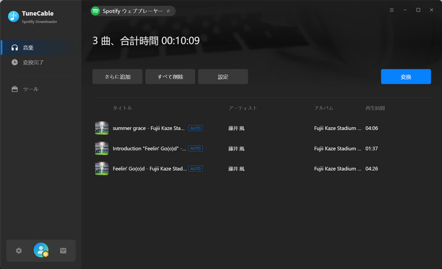Maximize the TuneCable window
442x269 pixels.
pos(418,10)
